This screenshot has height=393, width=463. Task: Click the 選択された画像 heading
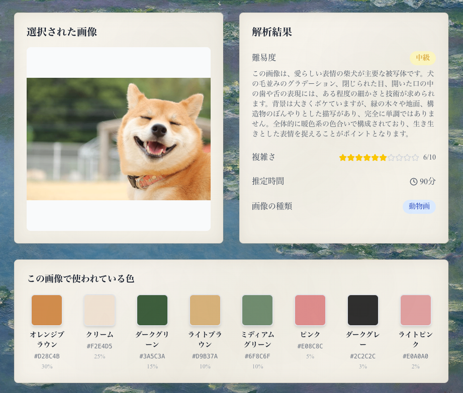[62, 32]
